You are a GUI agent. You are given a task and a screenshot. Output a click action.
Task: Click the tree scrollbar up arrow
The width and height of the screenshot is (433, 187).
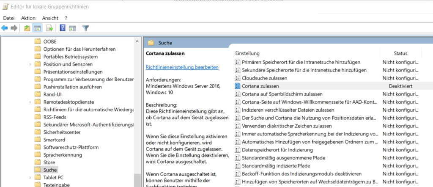click(137, 41)
